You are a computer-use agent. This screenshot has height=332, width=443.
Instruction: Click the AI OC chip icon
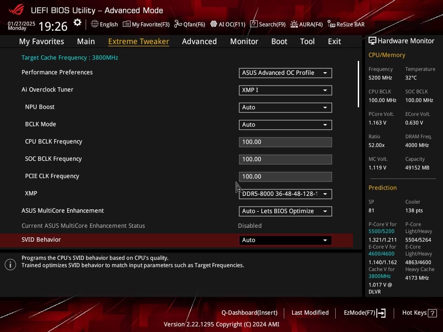coord(214,24)
